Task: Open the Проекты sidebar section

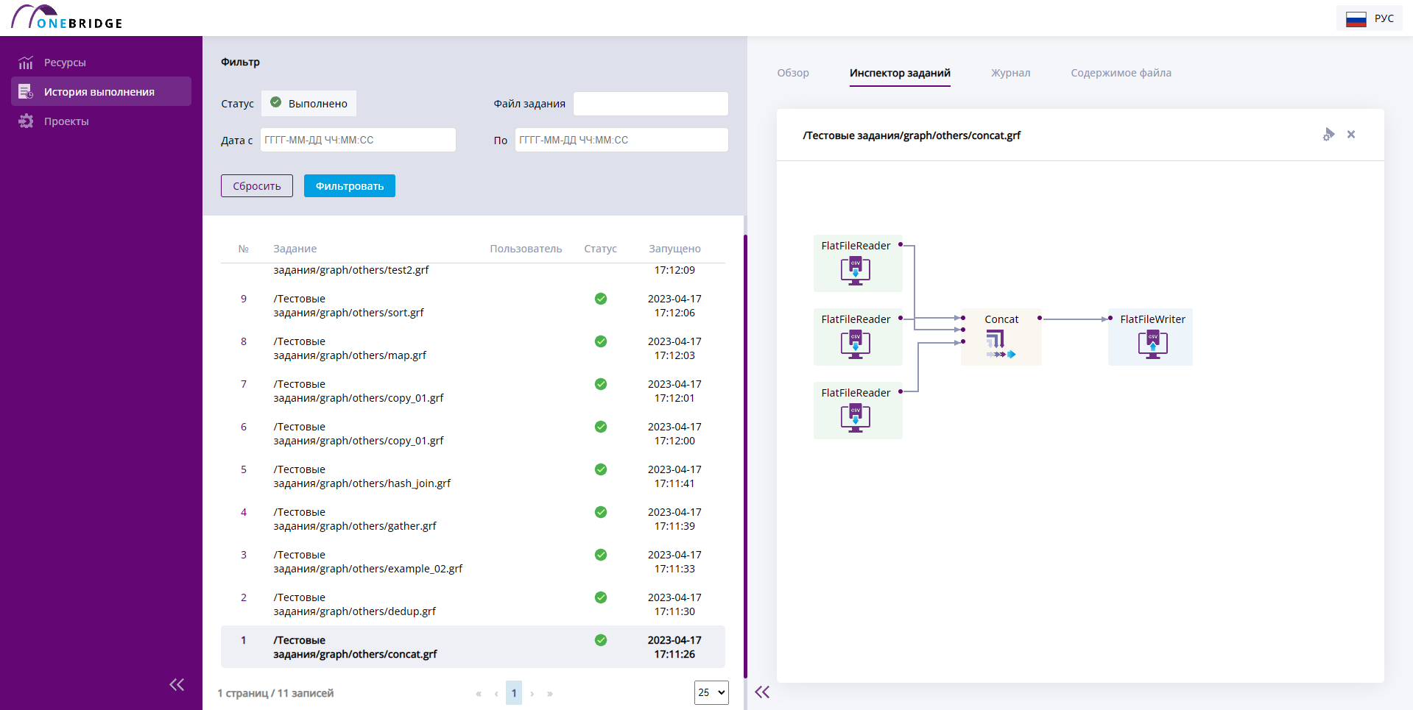Action: pyautogui.click(x=66, y=121)
